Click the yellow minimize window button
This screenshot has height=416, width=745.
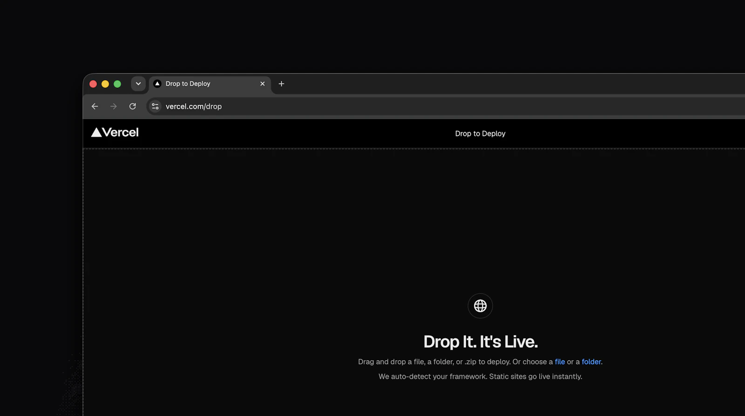coord(105,84)
